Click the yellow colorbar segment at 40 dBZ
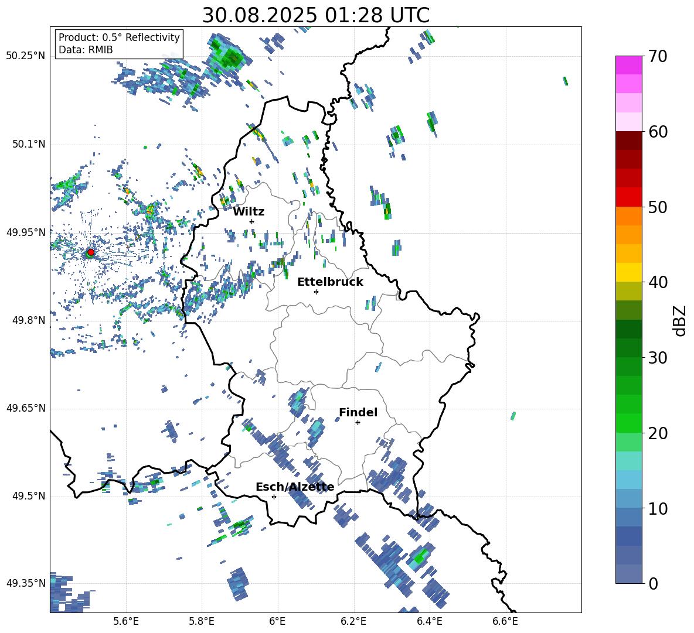Screen dimensions: 694x633 628,272
